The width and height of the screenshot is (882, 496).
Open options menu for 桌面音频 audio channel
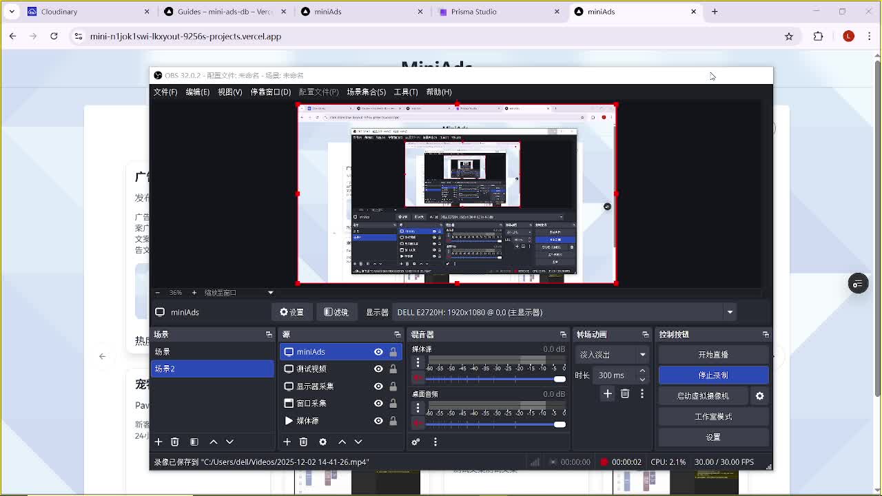pyautogui.click(x=418, y=408)
